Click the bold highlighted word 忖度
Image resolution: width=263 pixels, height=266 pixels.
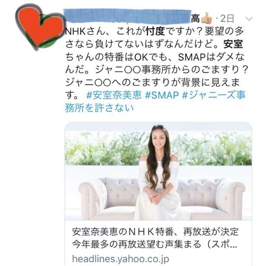pyautogui.click(x=155, y=31)
